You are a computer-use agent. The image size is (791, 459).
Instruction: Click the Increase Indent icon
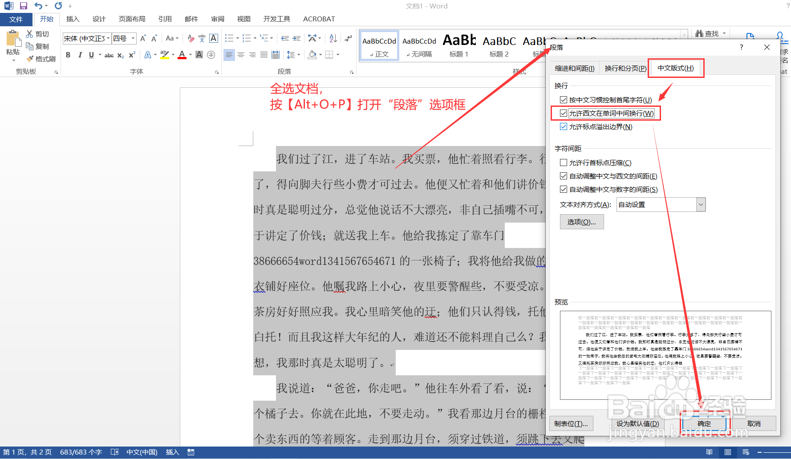point(296,38)
